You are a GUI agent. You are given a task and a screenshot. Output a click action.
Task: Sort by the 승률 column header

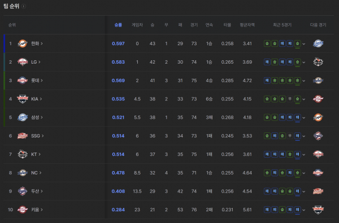(x=118, y=25)
